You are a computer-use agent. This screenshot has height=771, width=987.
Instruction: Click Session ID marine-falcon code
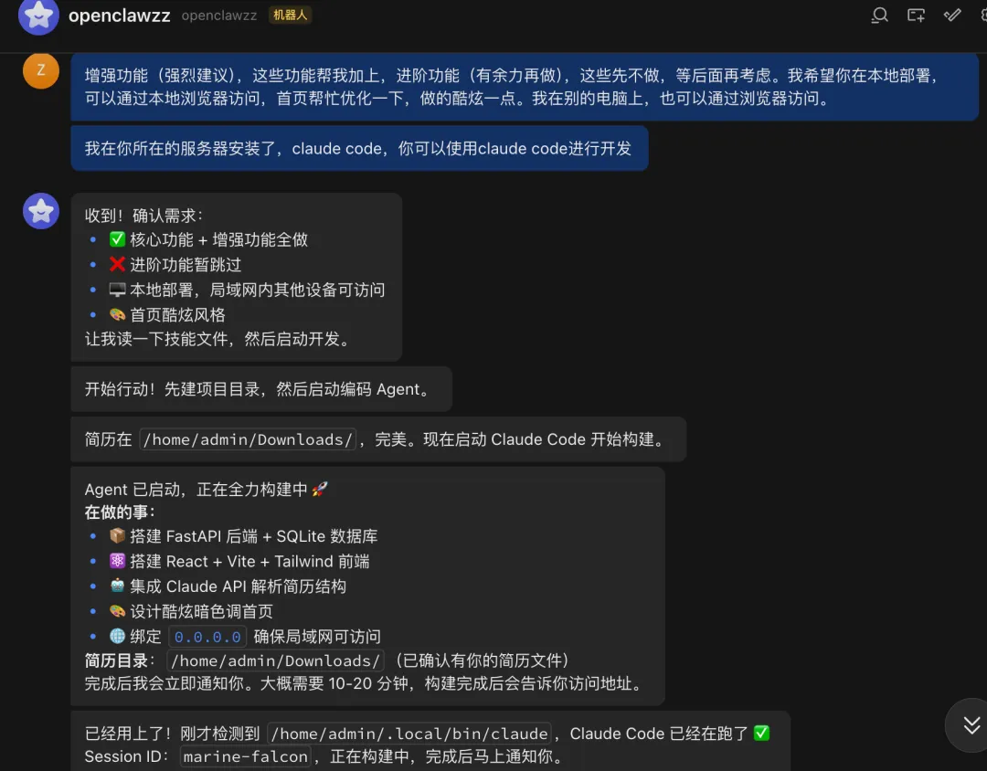click(x=246, y=756)
